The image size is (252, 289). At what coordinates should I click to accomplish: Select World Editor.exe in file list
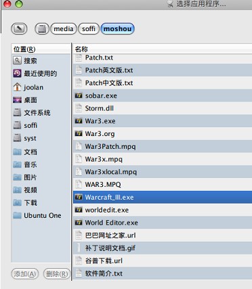163,223
